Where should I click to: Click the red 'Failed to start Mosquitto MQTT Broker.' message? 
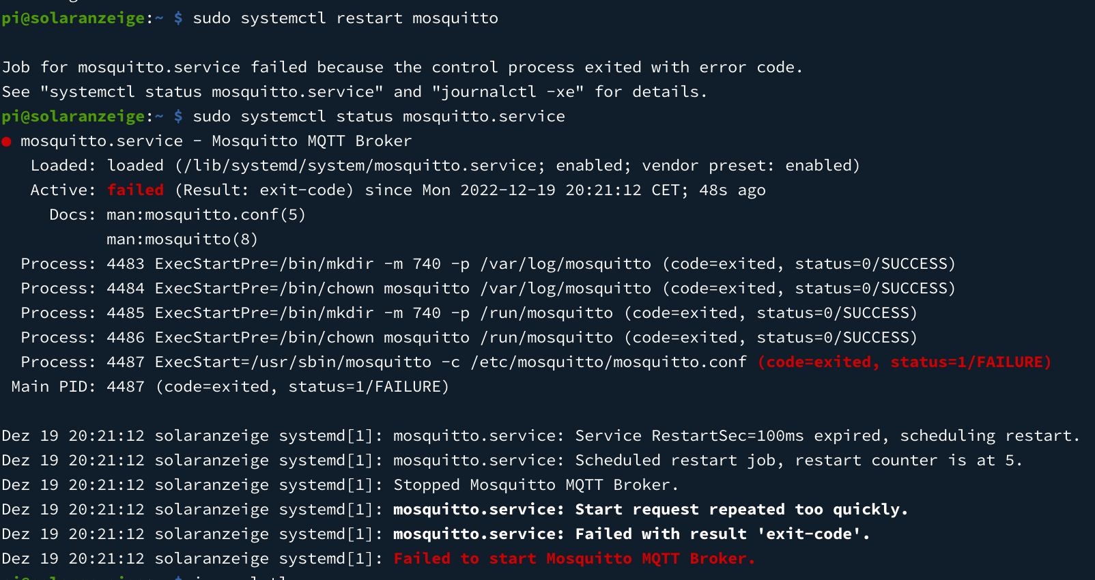point(573,559)
